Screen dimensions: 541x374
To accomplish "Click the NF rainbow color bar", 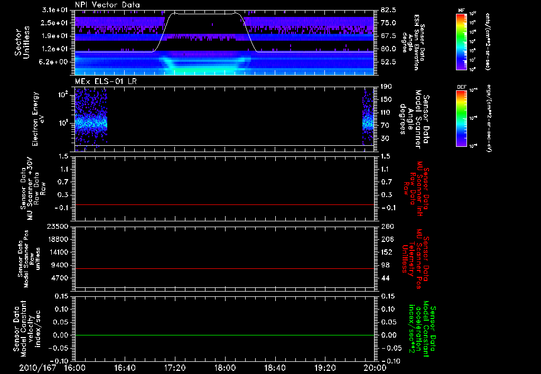I will tap(462, 41).
